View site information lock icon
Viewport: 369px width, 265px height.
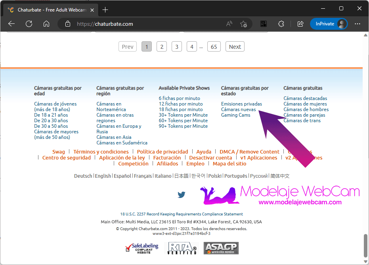coord(68,24)
